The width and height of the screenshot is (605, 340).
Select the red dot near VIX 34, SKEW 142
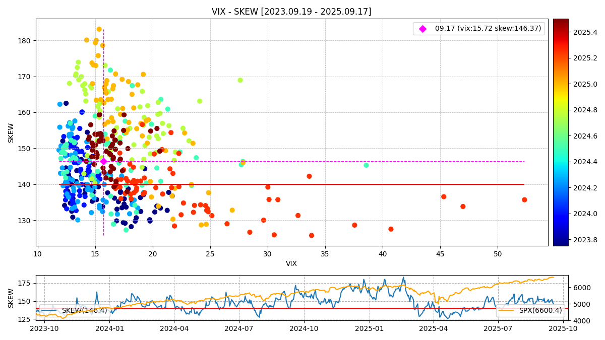click(309, 176)
